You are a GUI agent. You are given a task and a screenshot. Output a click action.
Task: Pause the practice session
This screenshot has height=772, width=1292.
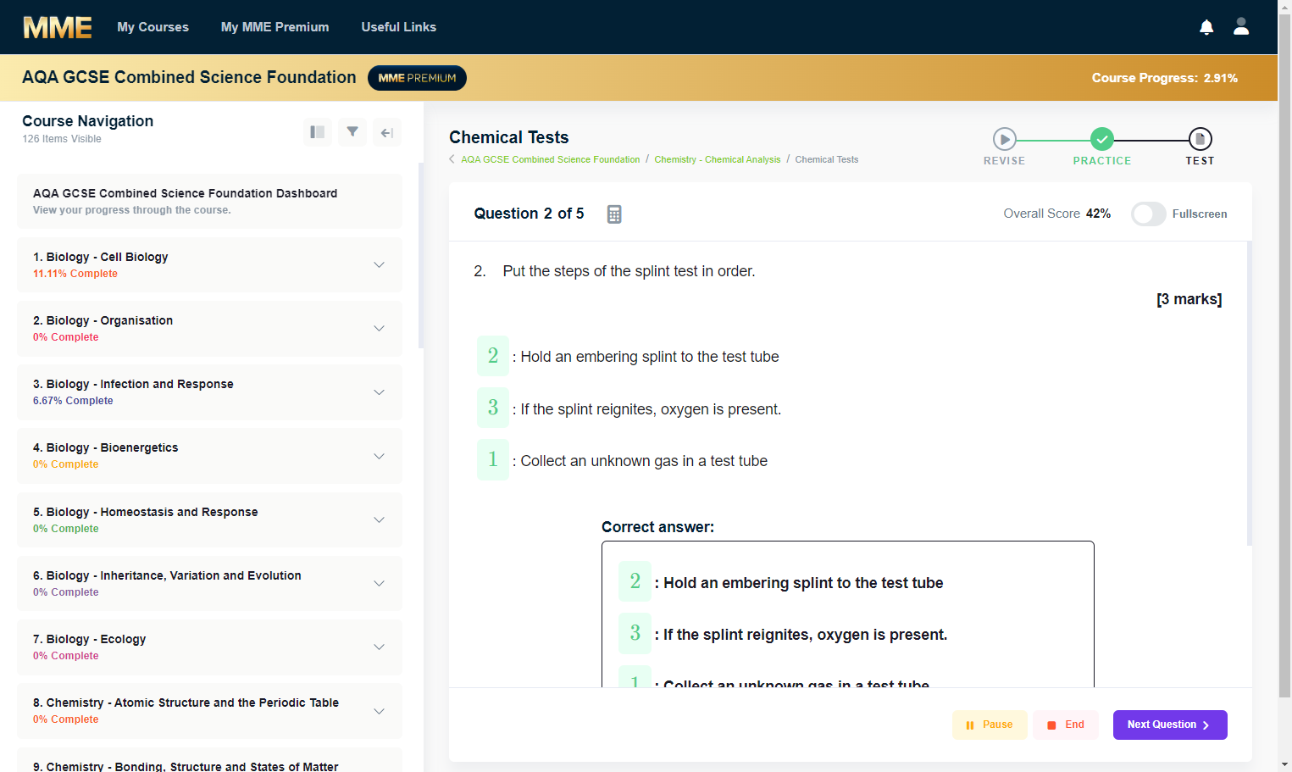pos(990,725)
